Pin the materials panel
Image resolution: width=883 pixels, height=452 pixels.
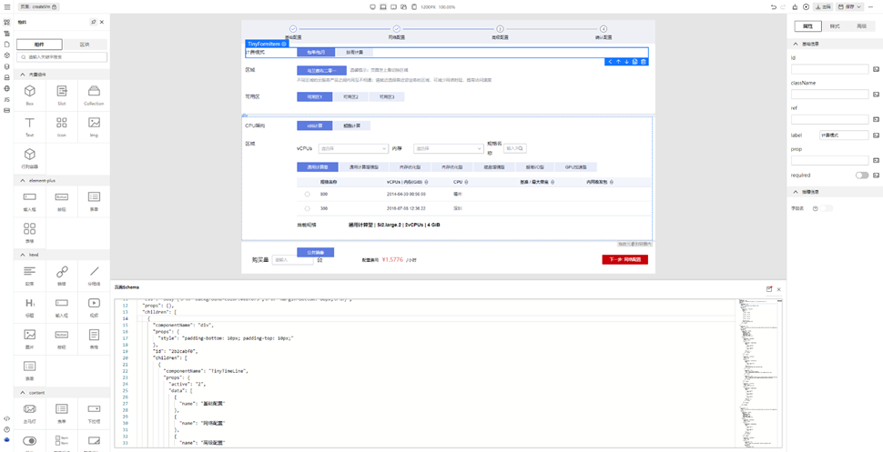click(94, 22)
